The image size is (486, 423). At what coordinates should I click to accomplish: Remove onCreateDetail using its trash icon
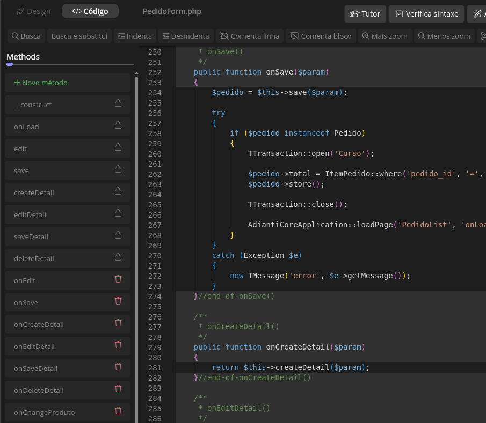click(x=118, y=323)
